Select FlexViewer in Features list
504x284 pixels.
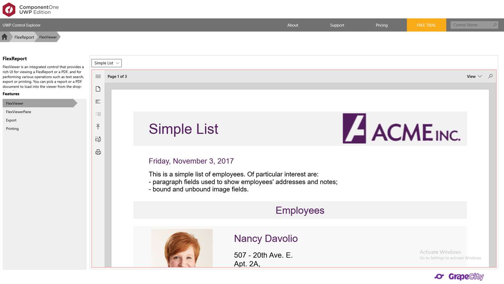point(40,103)
